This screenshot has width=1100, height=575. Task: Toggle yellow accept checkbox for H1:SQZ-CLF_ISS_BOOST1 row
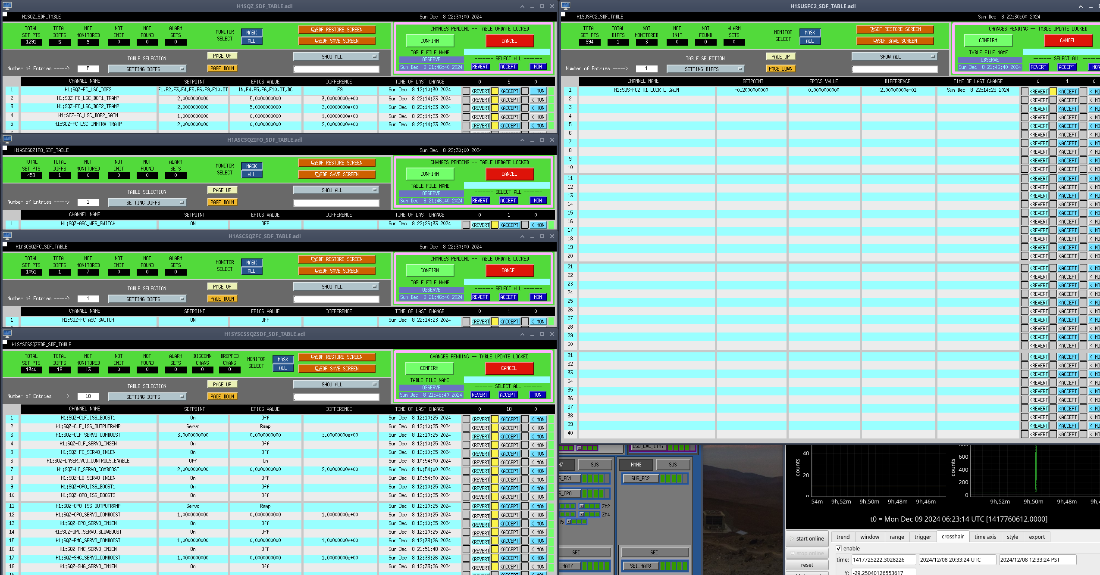pos(495,419)
